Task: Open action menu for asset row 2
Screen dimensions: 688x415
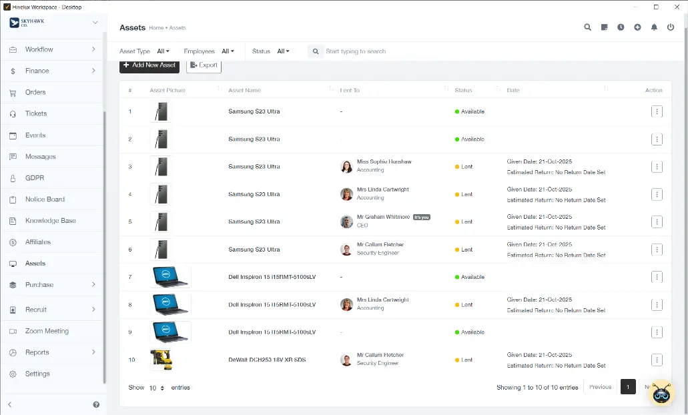Action: [x=657, y=139]
